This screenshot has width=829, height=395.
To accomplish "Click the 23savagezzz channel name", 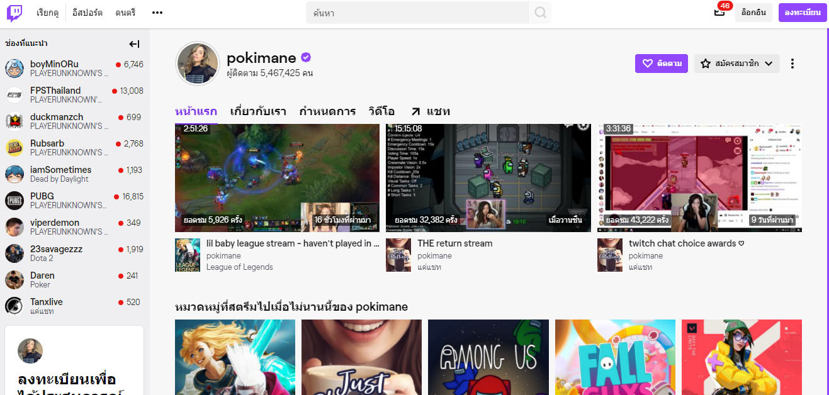I will (x=56, y=249).
